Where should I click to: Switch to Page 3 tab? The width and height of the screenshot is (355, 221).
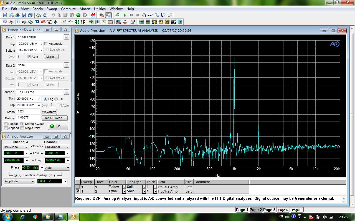point(269,210)
